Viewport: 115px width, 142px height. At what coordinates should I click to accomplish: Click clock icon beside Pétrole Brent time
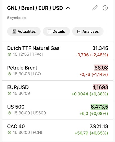coord(9,74)
